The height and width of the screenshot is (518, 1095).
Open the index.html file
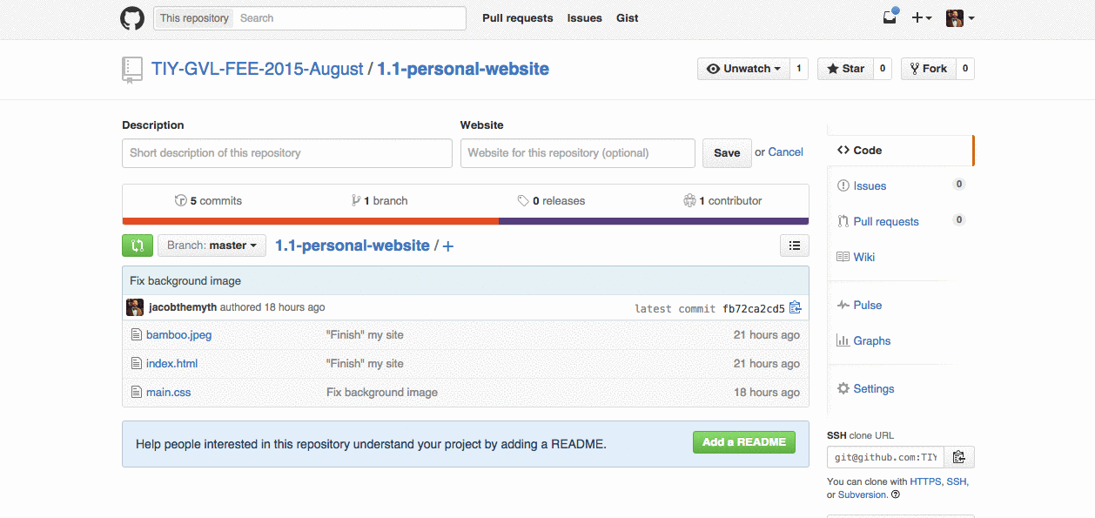172,363
